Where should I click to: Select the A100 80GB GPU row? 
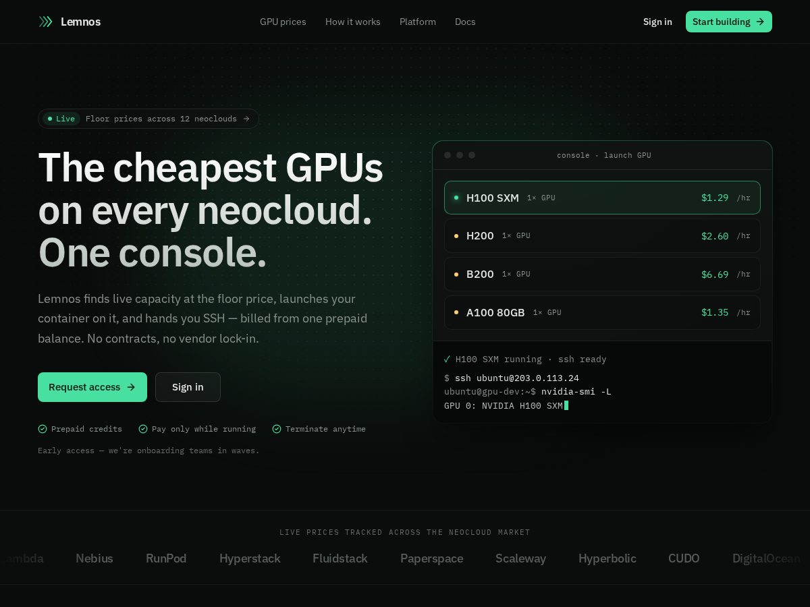(x=602, y=312)
